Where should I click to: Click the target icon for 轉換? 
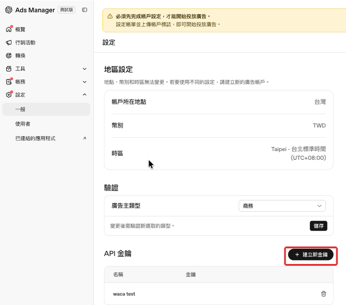(x=9, y=55)
